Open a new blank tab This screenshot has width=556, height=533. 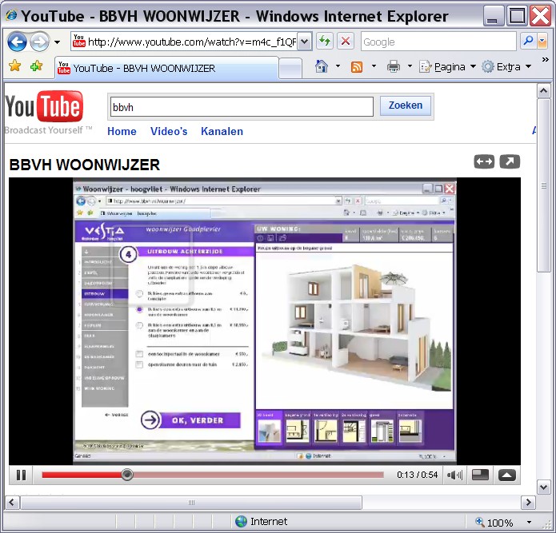coord(290,68)
